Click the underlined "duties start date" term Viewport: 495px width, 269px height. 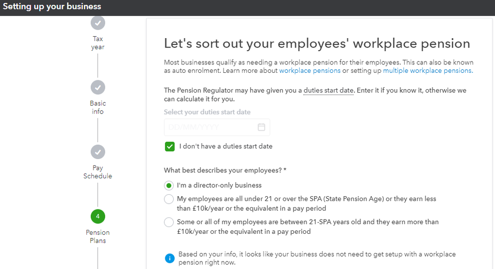click(328, 91)
